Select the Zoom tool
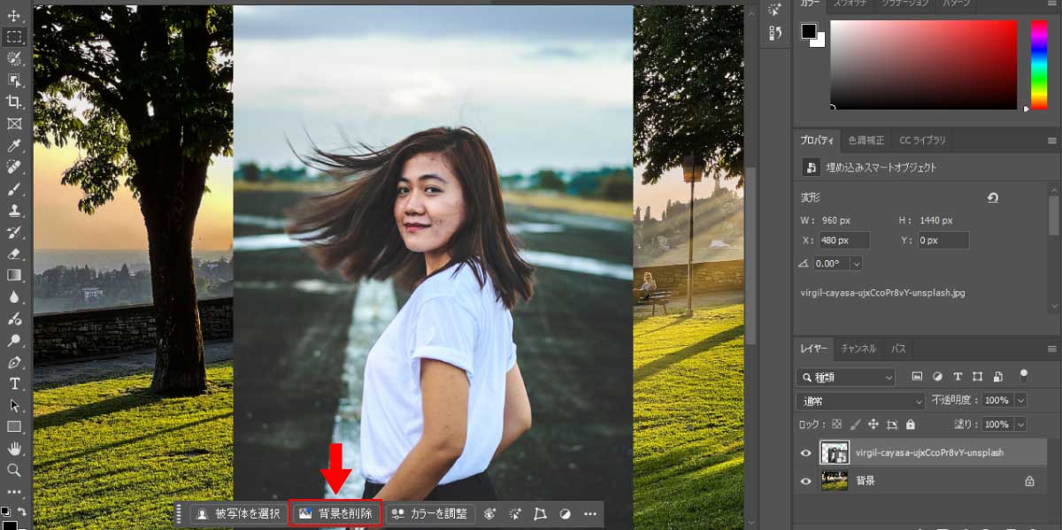 14,470
